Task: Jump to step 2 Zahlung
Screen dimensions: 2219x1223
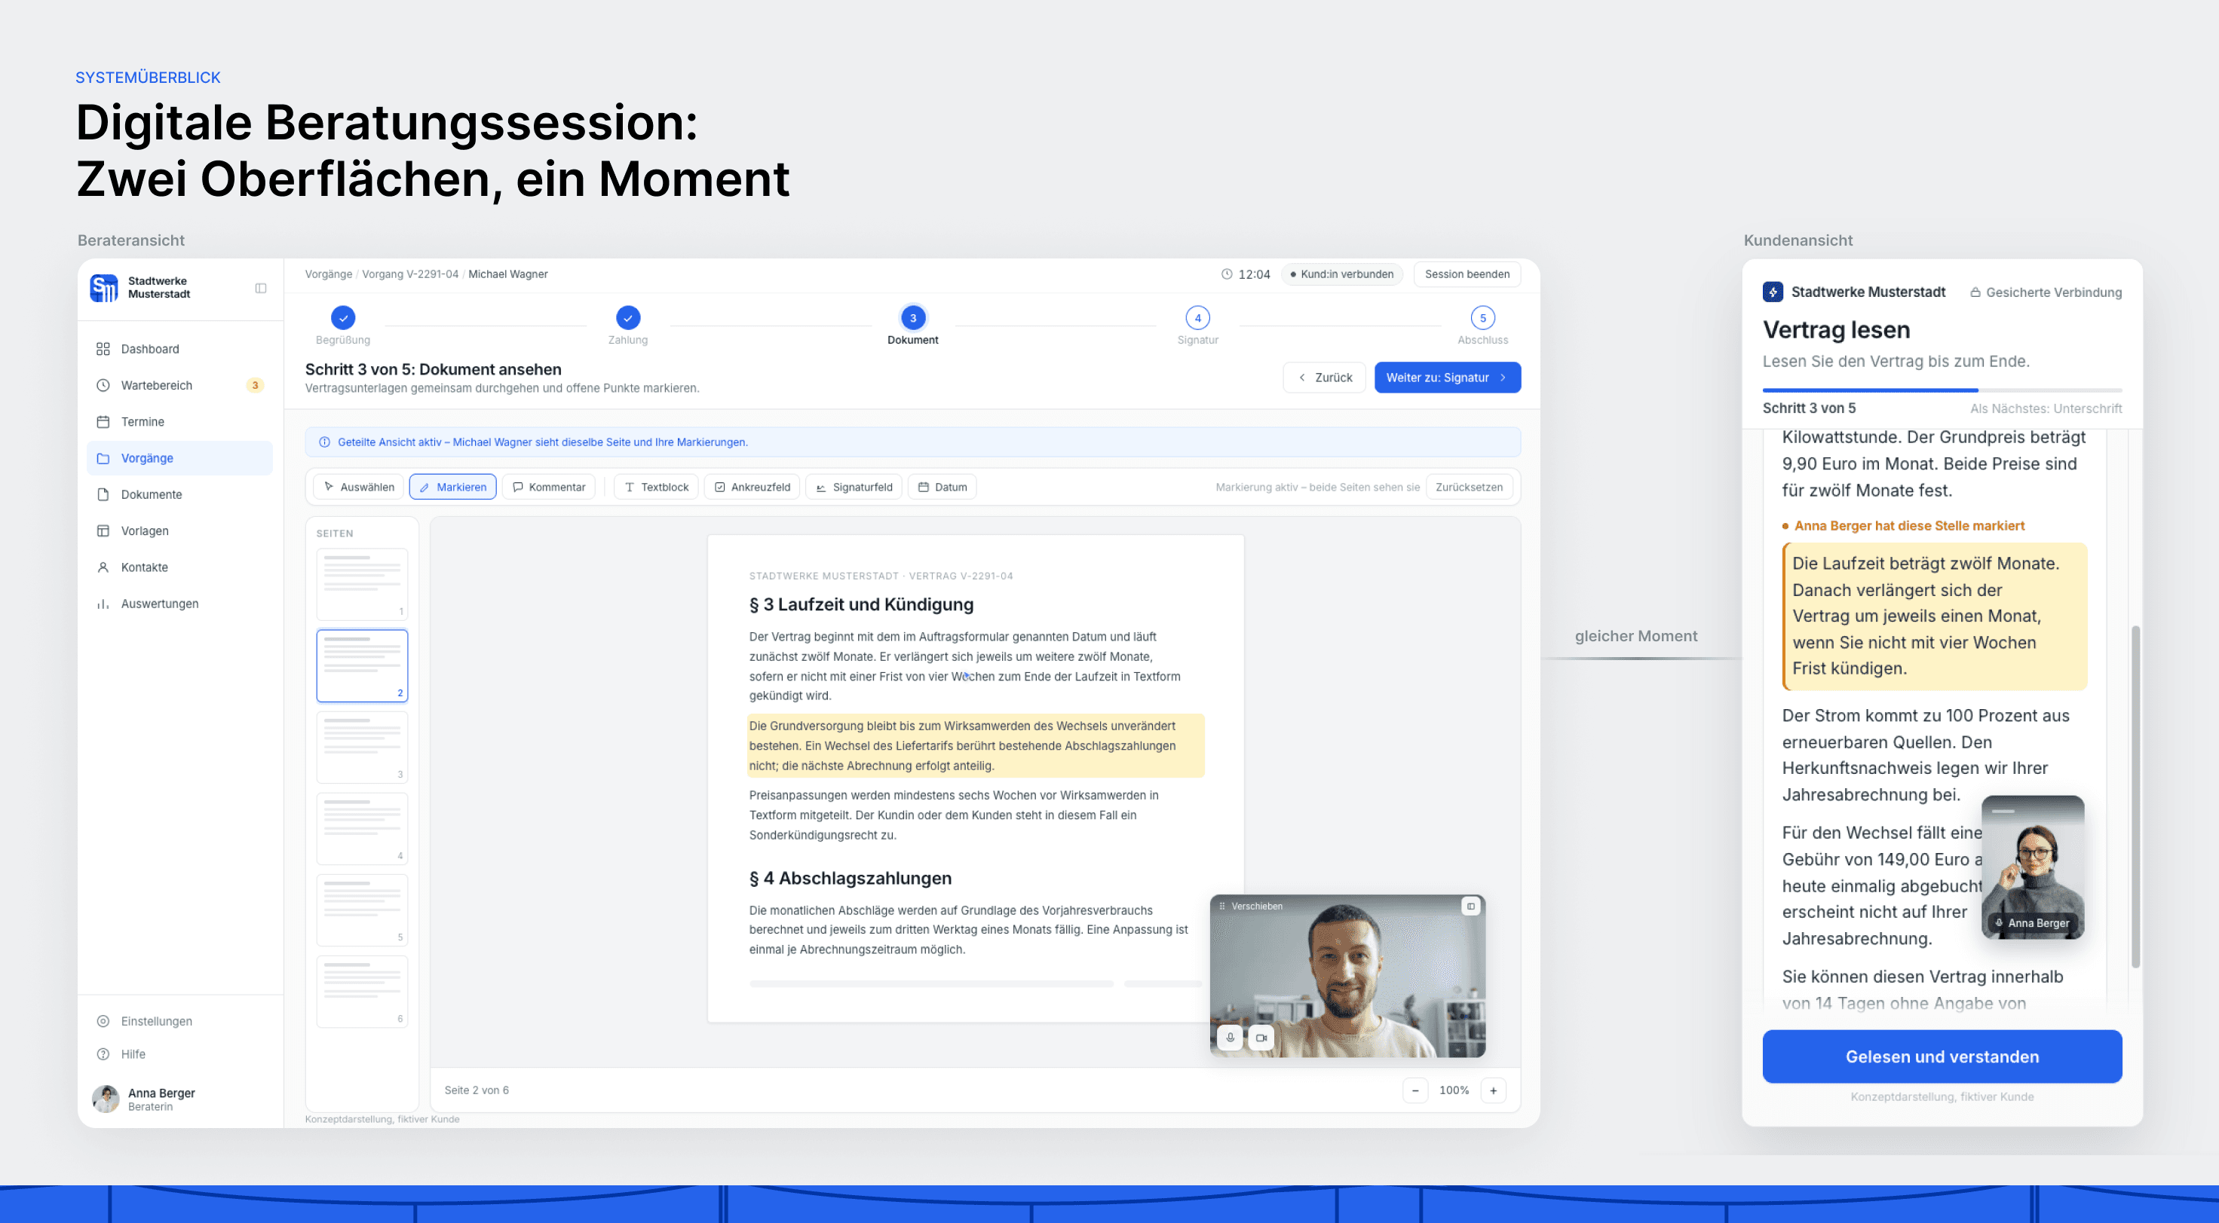Action: [x=628, y=317]
